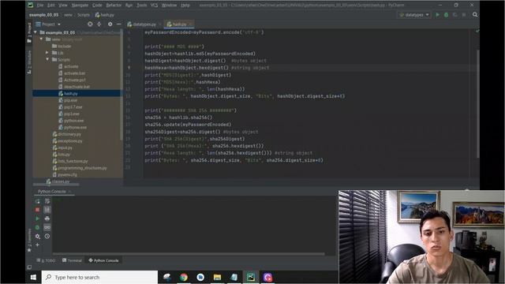Collapse the example_03_05 root folder
The height and width of the screenshot is (284, 505).
pyautogui.click(x=36, y=32)
